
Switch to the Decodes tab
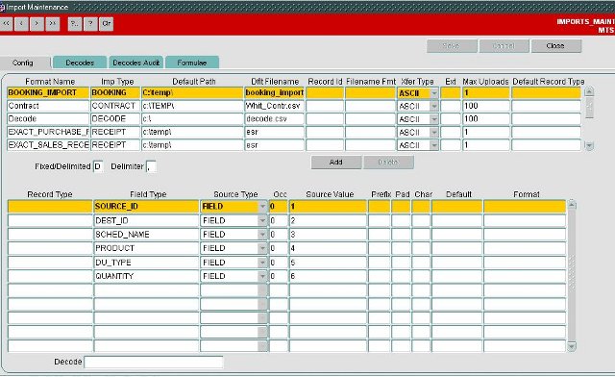(80, 63)
